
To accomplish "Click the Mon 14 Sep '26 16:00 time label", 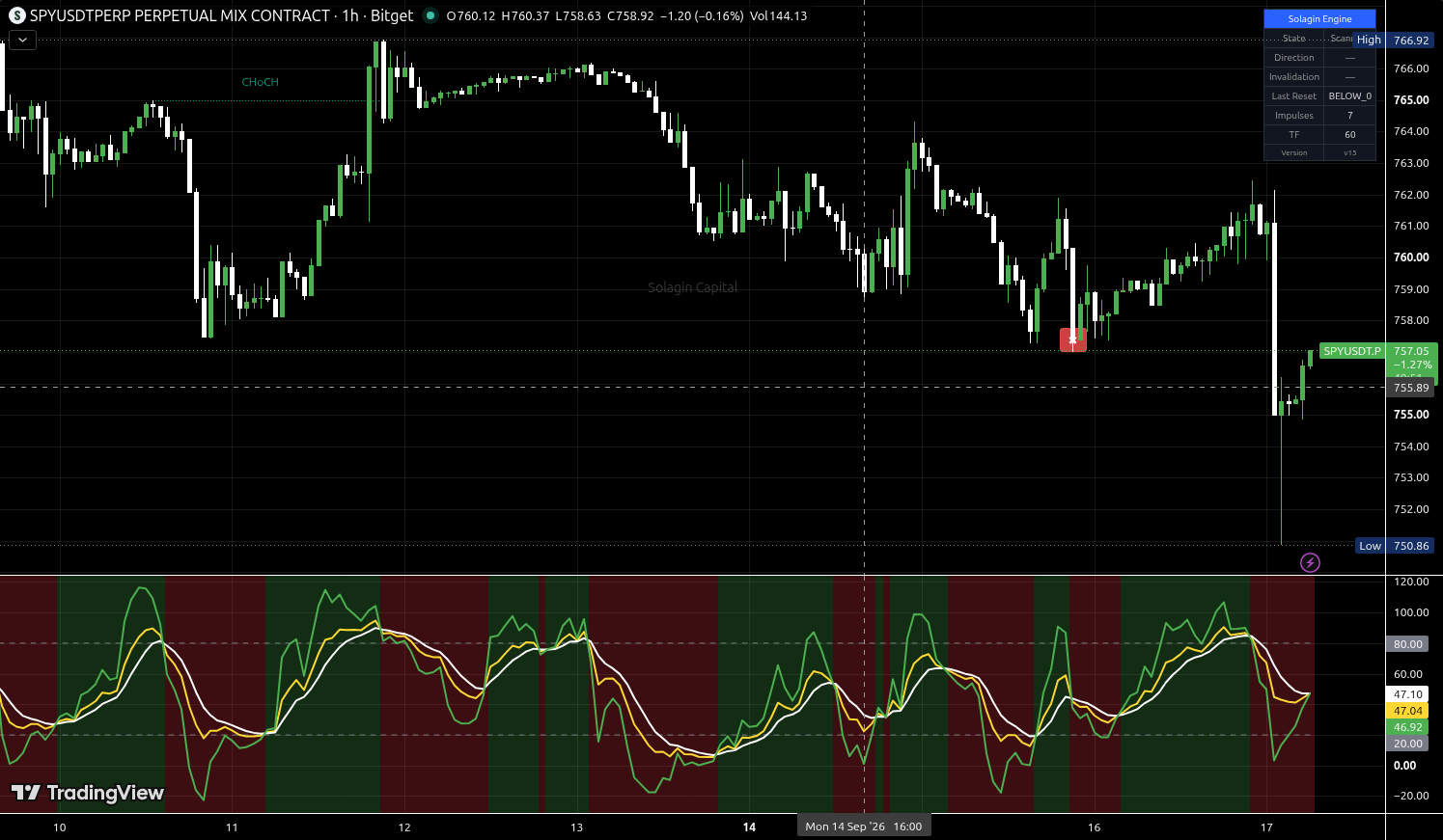I will click(x=864, y=826).
